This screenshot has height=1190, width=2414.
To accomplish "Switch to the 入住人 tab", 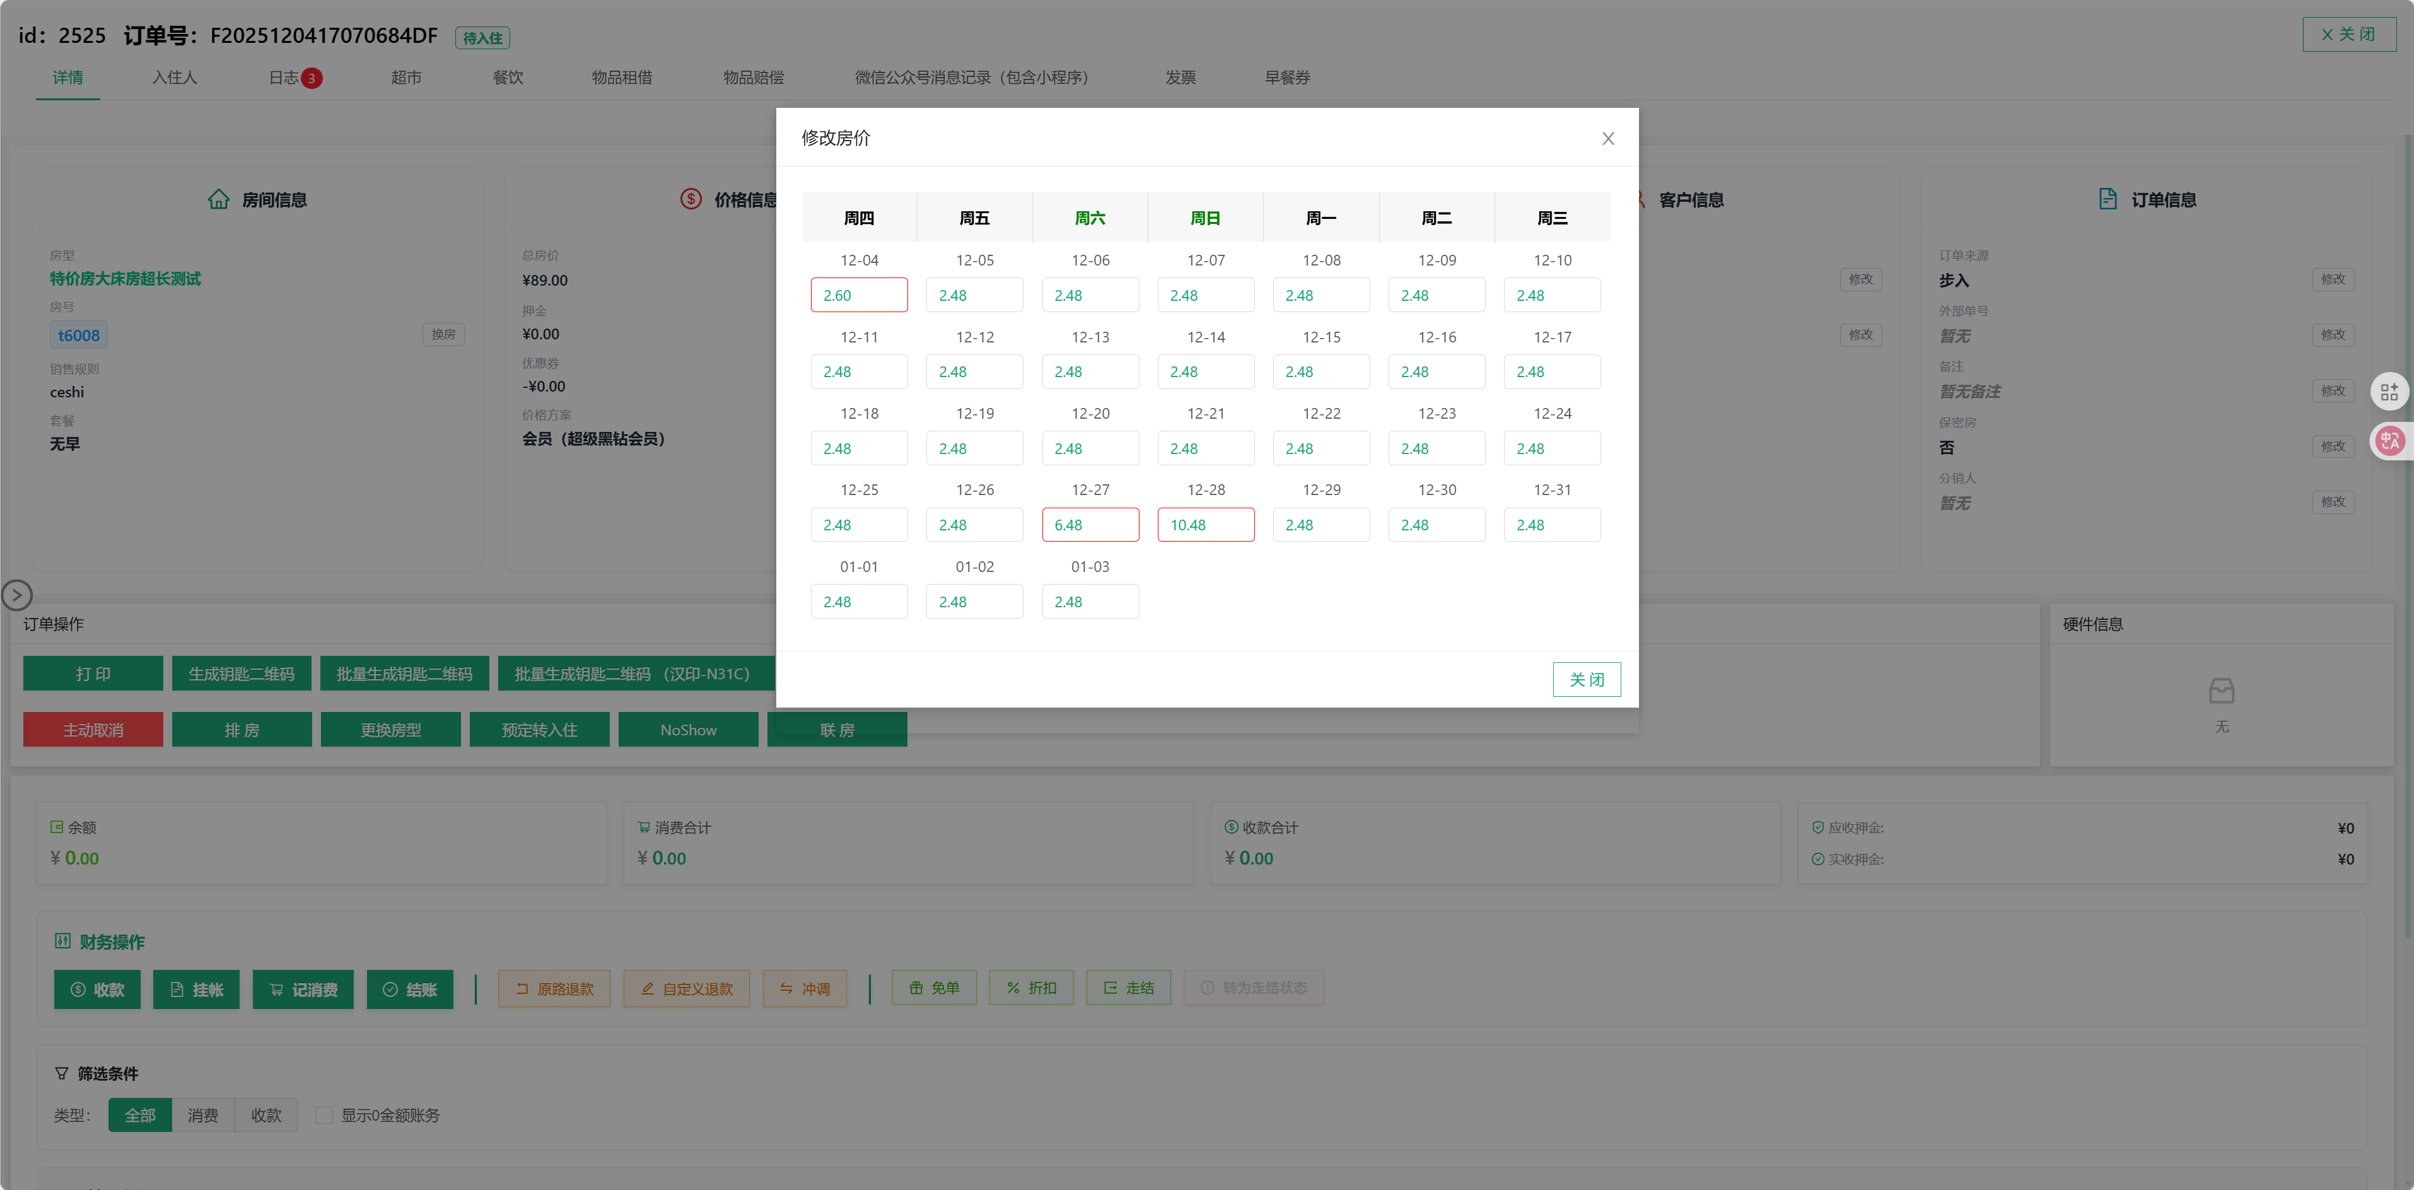I will [x=174, y=78].
